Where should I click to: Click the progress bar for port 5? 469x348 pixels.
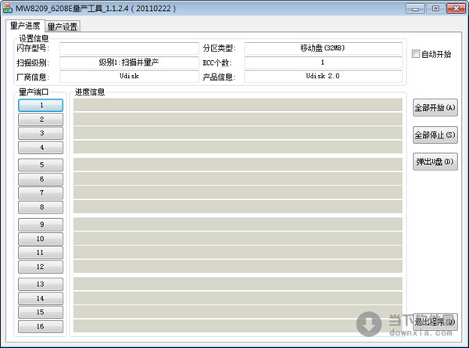click(238, 164)
